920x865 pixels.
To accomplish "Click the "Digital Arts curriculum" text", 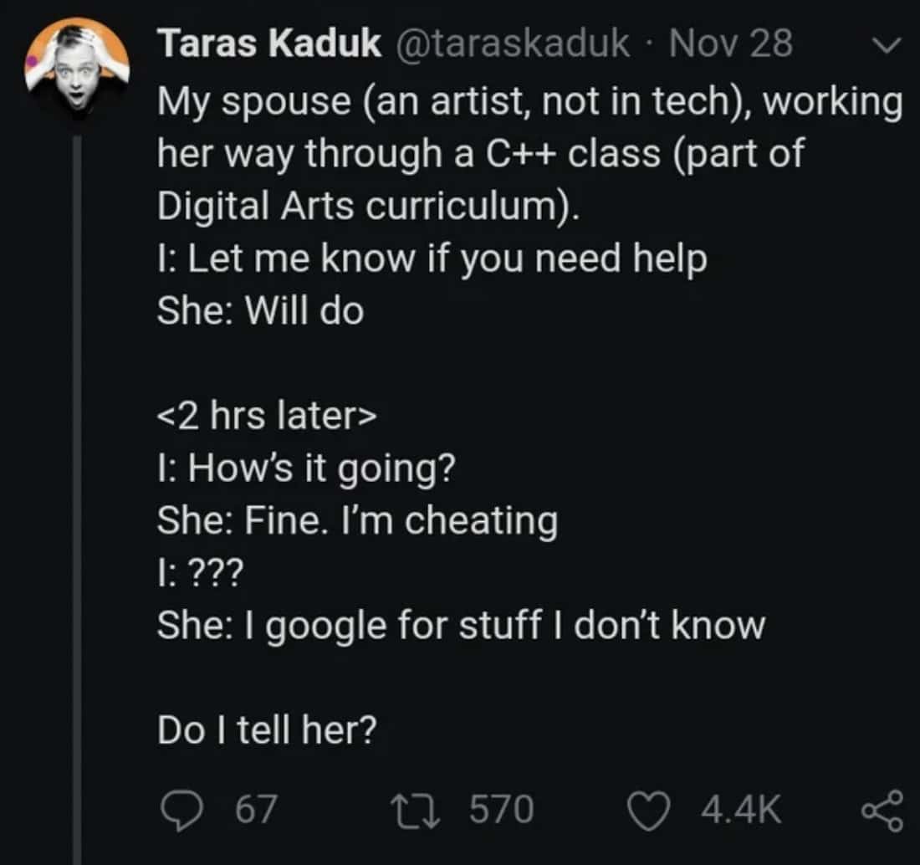I will pyautogui.click(x=366, y=206).
